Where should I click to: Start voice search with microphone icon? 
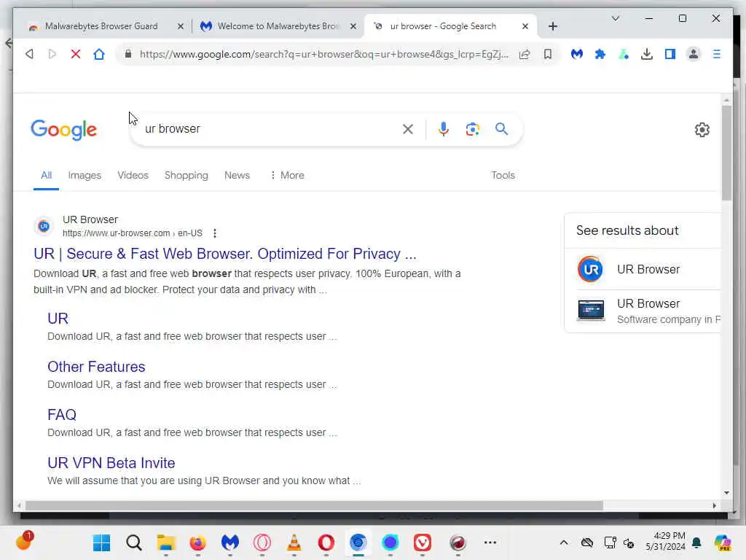444,129
